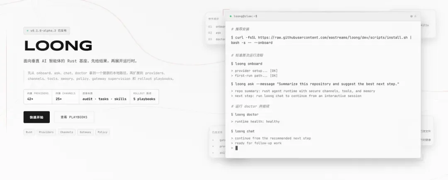Screen dimensions: 448x180
Task: Click the green status dot in the terminal title bar
Action: point(231,16)
